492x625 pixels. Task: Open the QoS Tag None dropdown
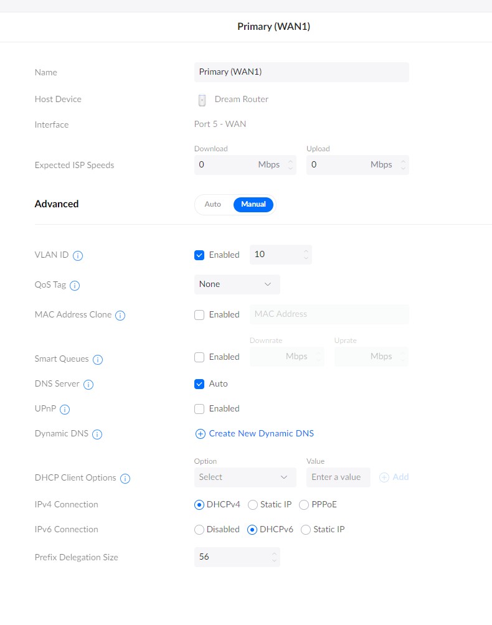point(237,284)
